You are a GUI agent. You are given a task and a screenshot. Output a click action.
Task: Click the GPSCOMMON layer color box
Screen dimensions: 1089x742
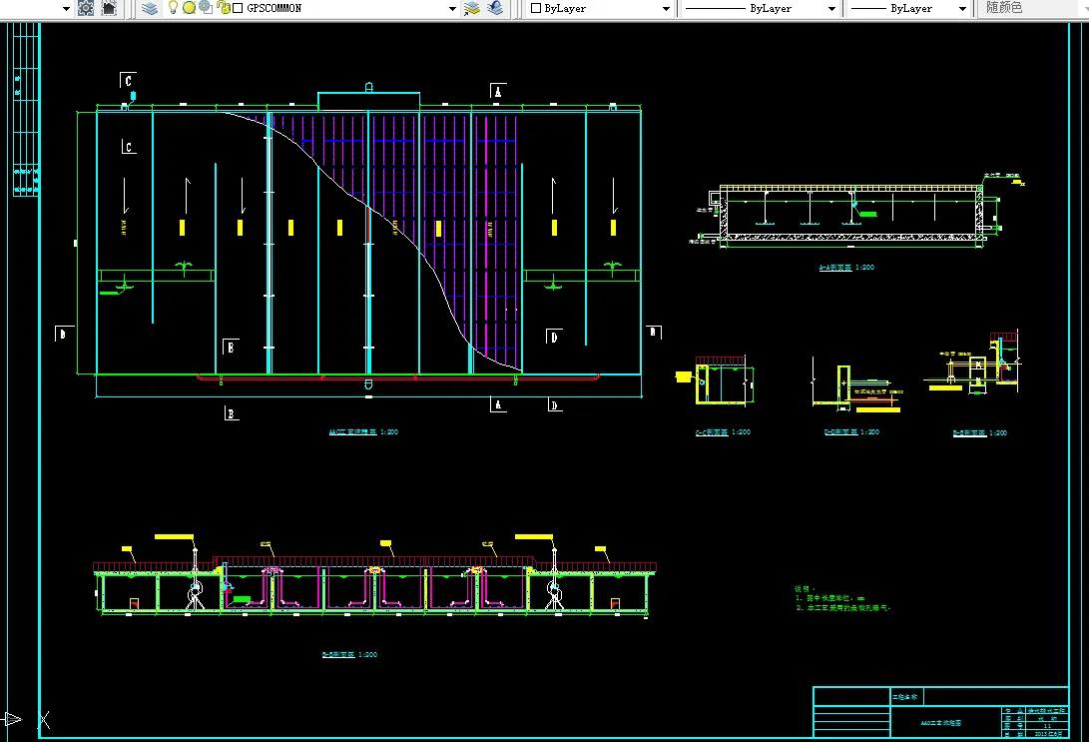pyautogui.click(x=238, y=8)
